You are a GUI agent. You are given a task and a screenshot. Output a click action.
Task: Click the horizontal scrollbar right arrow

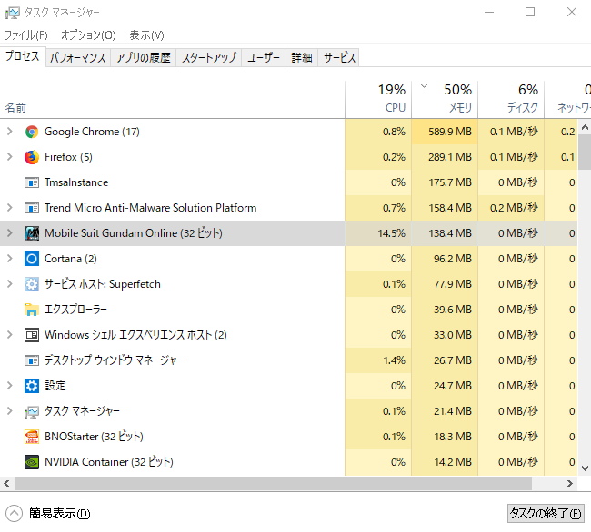click(x=571, y=484)
